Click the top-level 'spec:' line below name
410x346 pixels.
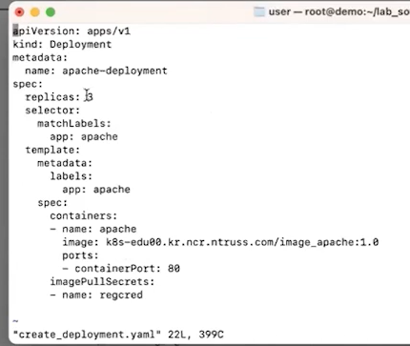[28, 84]
